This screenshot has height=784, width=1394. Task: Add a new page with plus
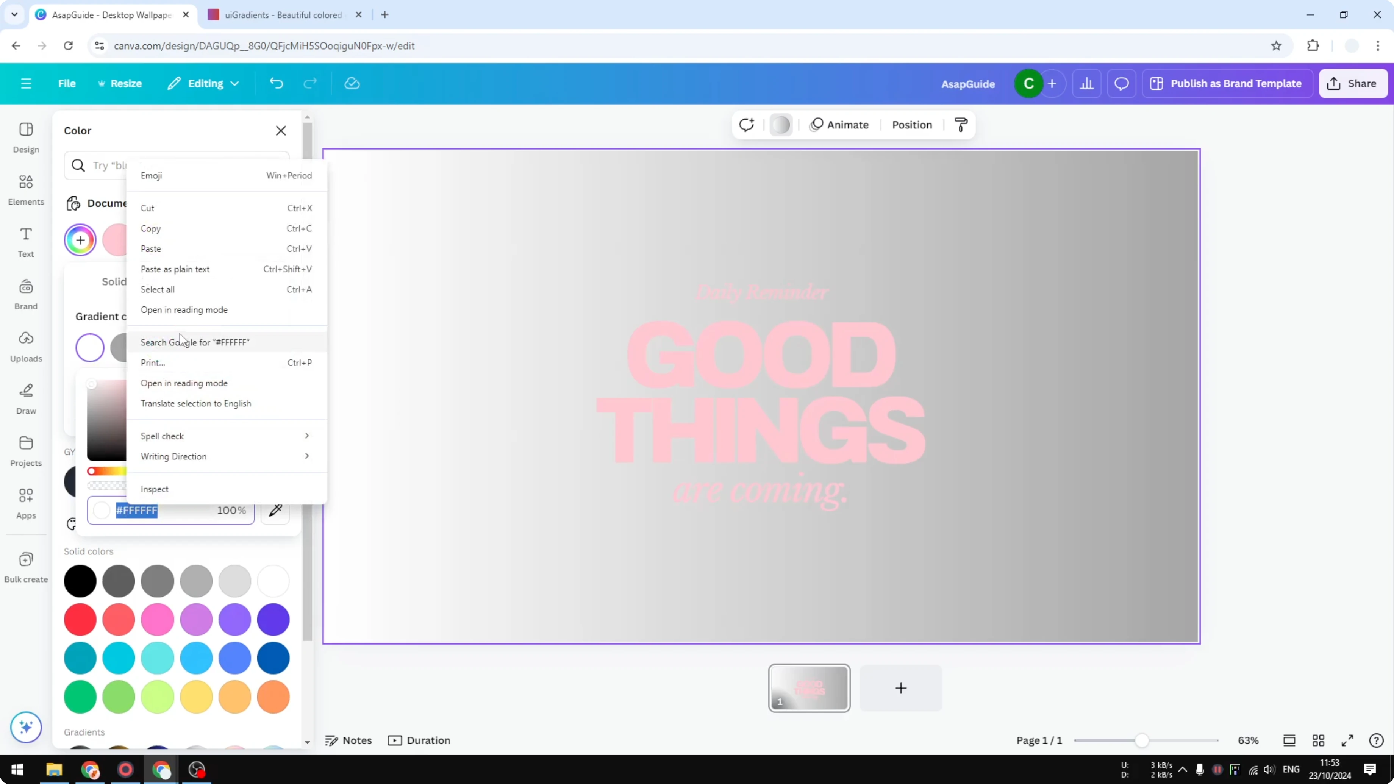(x=901, y=688)
